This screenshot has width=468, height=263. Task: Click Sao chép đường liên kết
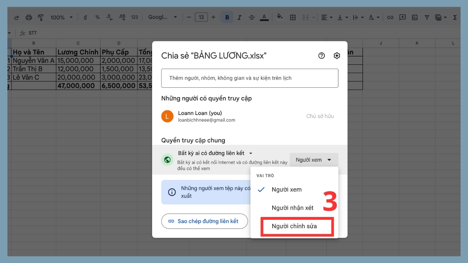click(204, 221)
